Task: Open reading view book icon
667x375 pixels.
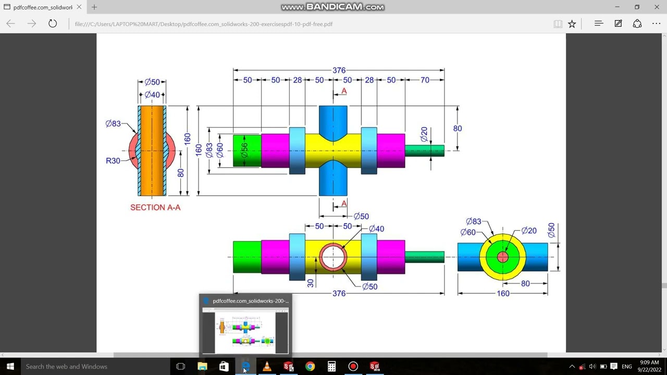Action: (558, 23)
